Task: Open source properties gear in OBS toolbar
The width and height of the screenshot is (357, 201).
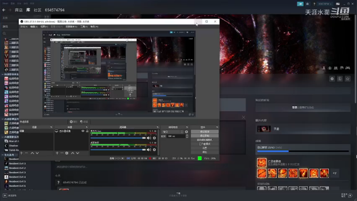Action: point(74,122)
